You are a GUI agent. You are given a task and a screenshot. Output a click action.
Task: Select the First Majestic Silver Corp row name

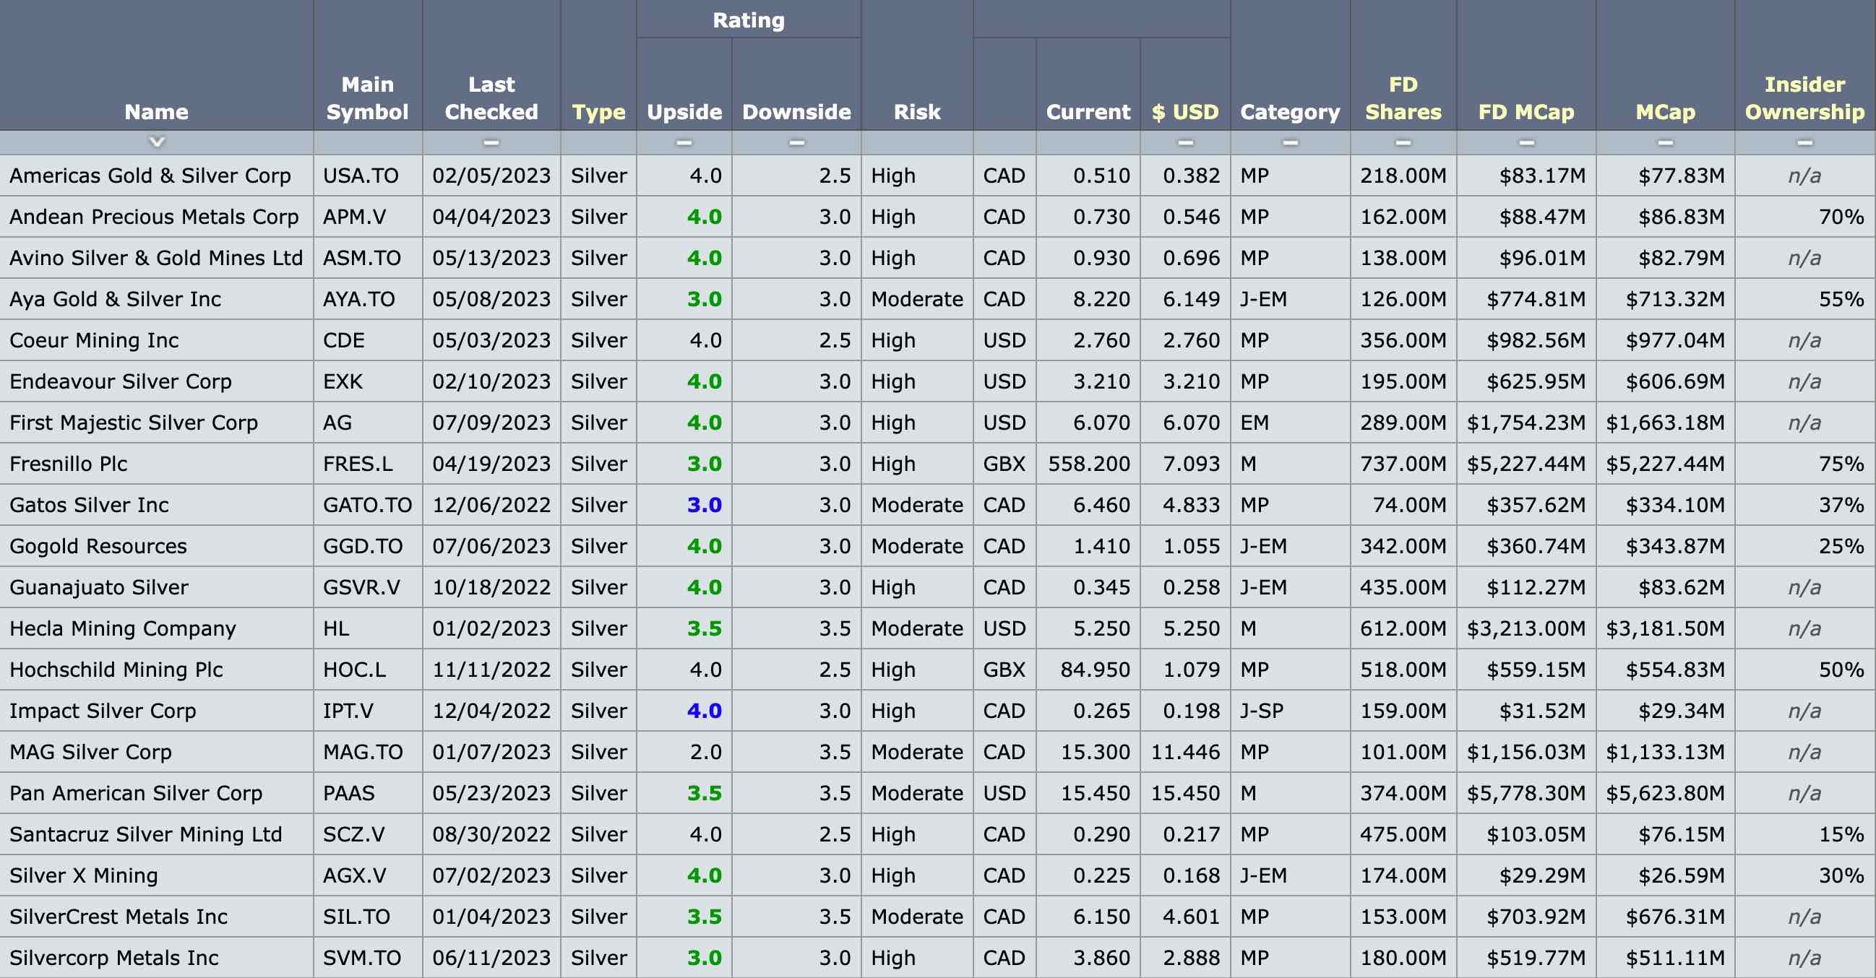coord(133,423)
